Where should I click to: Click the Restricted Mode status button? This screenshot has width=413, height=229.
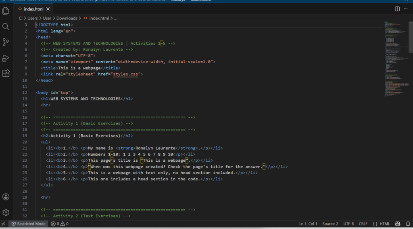pos(28,224)
